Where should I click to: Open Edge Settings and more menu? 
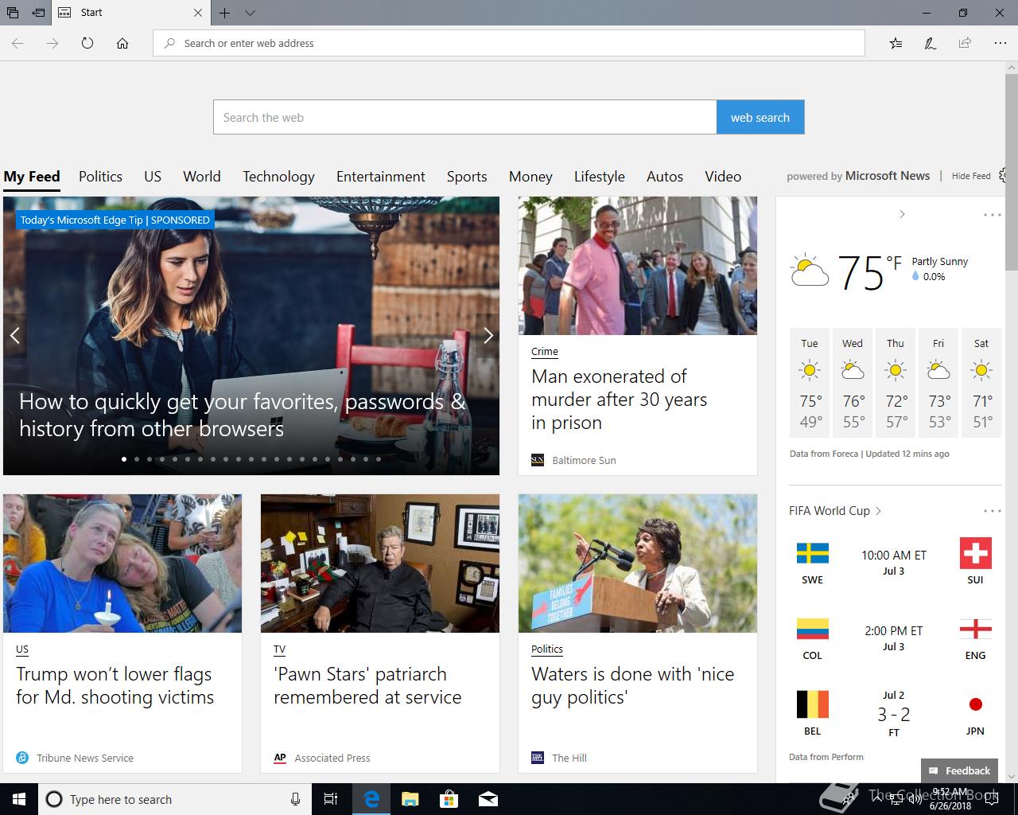click(1000, 43)
